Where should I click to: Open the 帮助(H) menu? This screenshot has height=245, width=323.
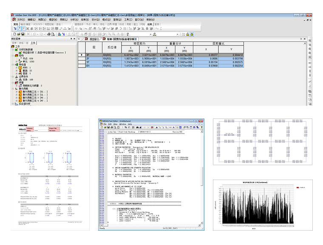[150, 20]
